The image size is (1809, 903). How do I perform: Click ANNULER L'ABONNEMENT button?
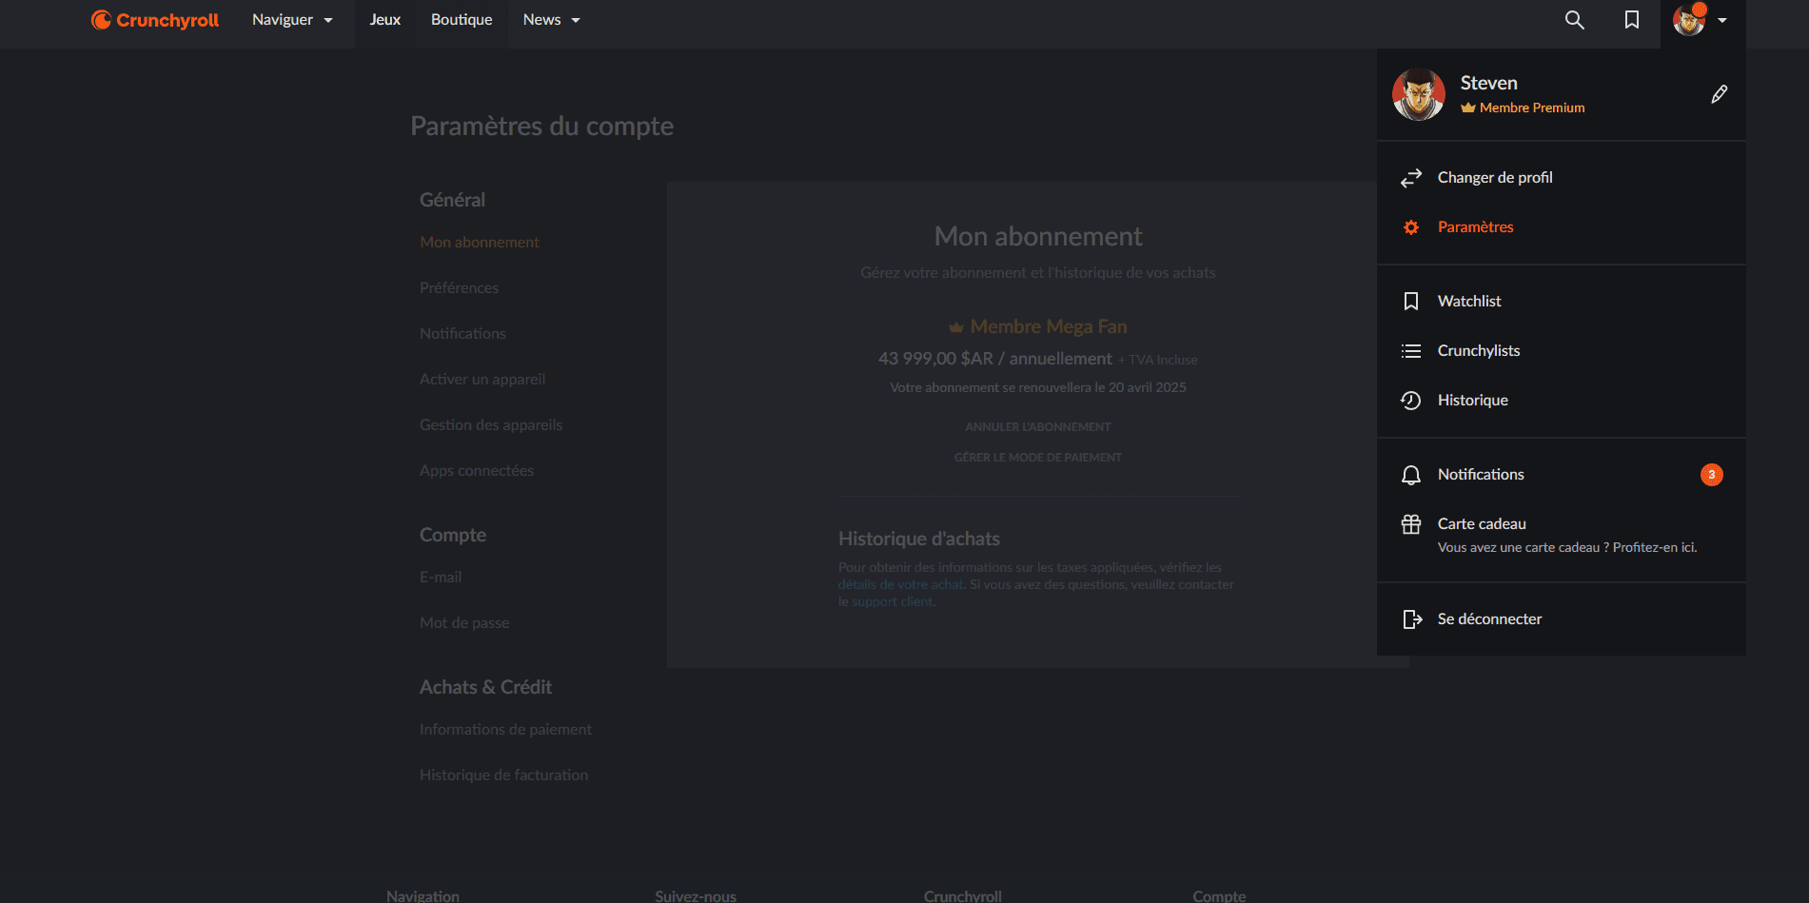tap(1038, 427)
